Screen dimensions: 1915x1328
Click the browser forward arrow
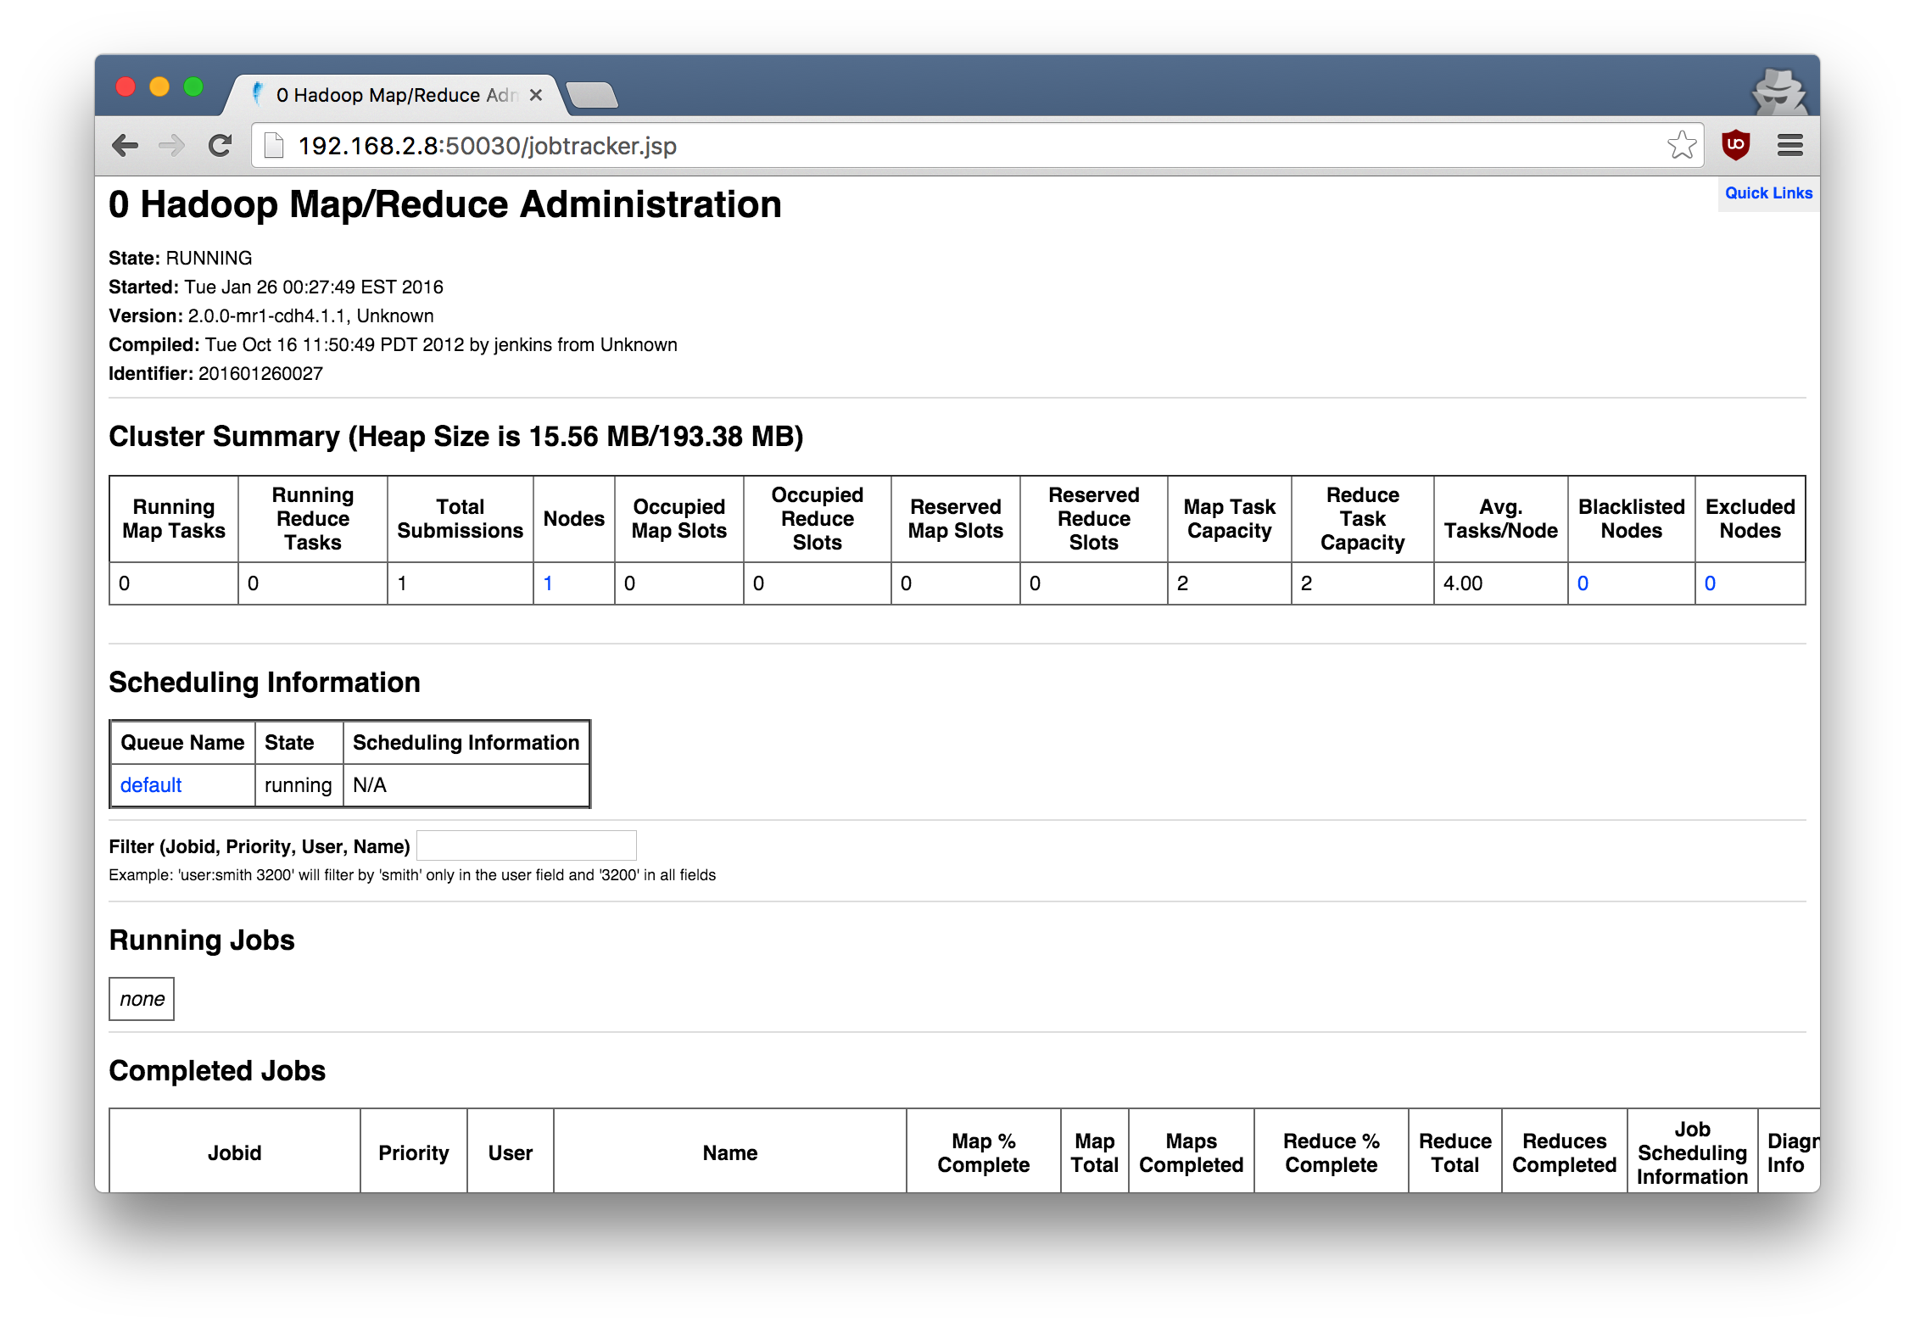point(172,146)
